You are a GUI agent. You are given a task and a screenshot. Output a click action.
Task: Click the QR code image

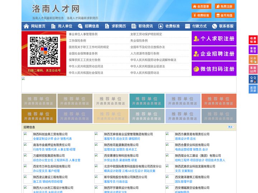44,51
